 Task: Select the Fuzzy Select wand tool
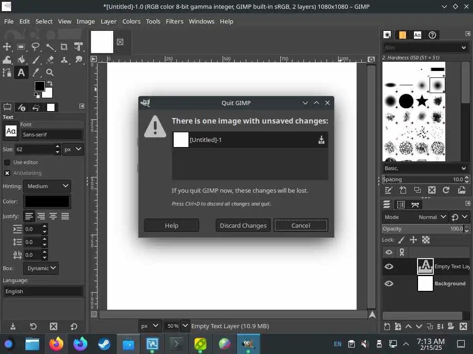50,47
